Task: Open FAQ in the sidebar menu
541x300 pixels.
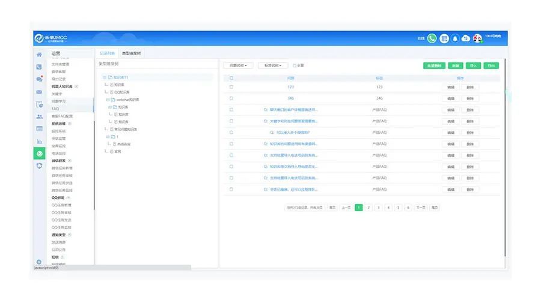Action: coord(55,109)
